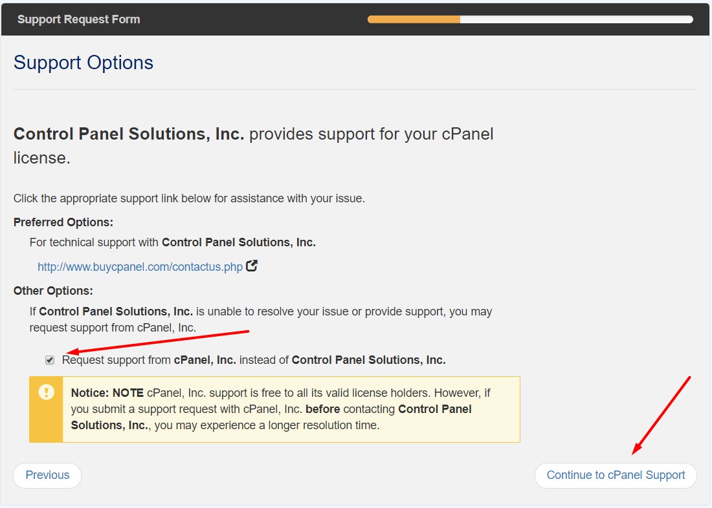The width and height of the screenshot is (712, 508).
Task: Click the Support Request Form header title
Action: 78,19
